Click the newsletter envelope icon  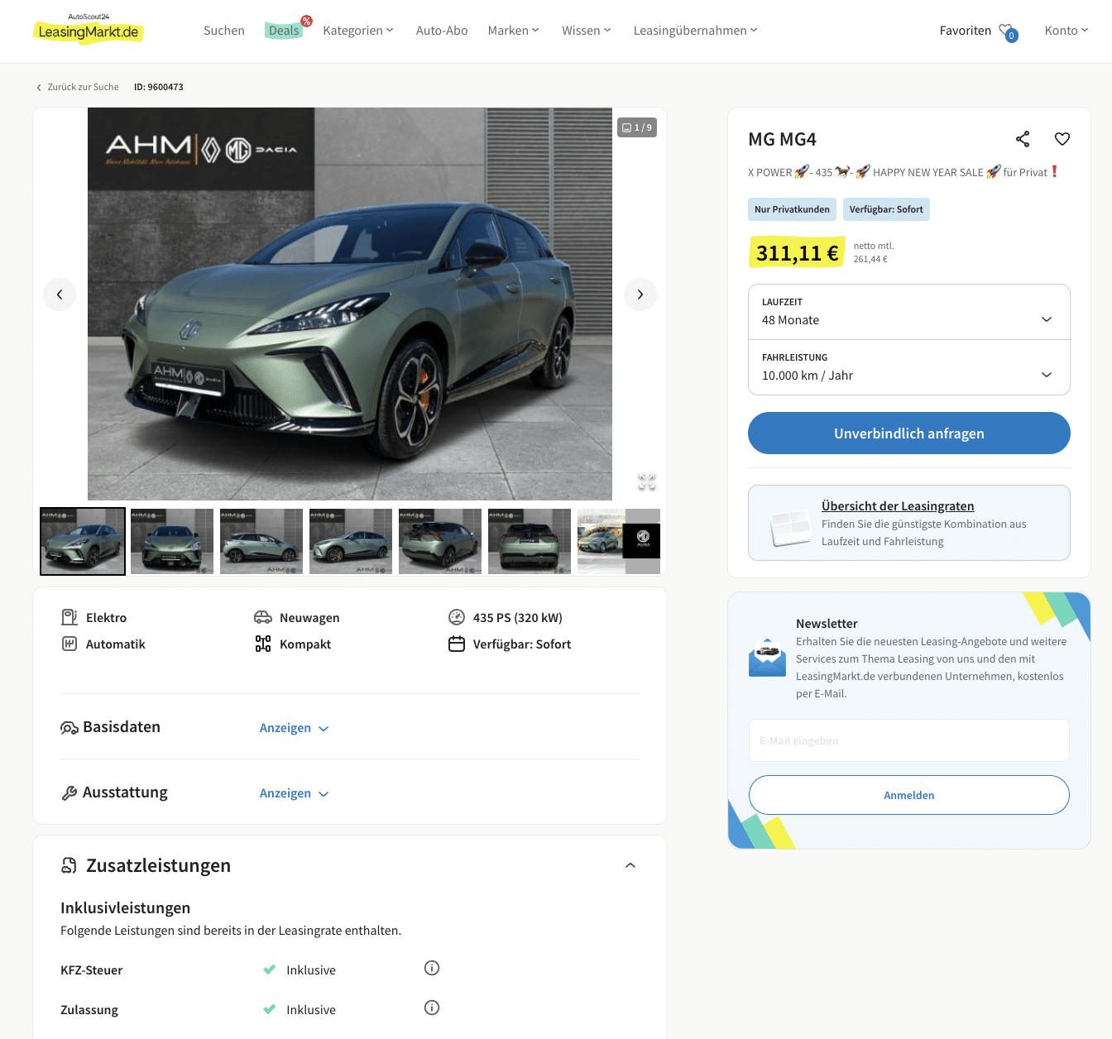[767, 658]
